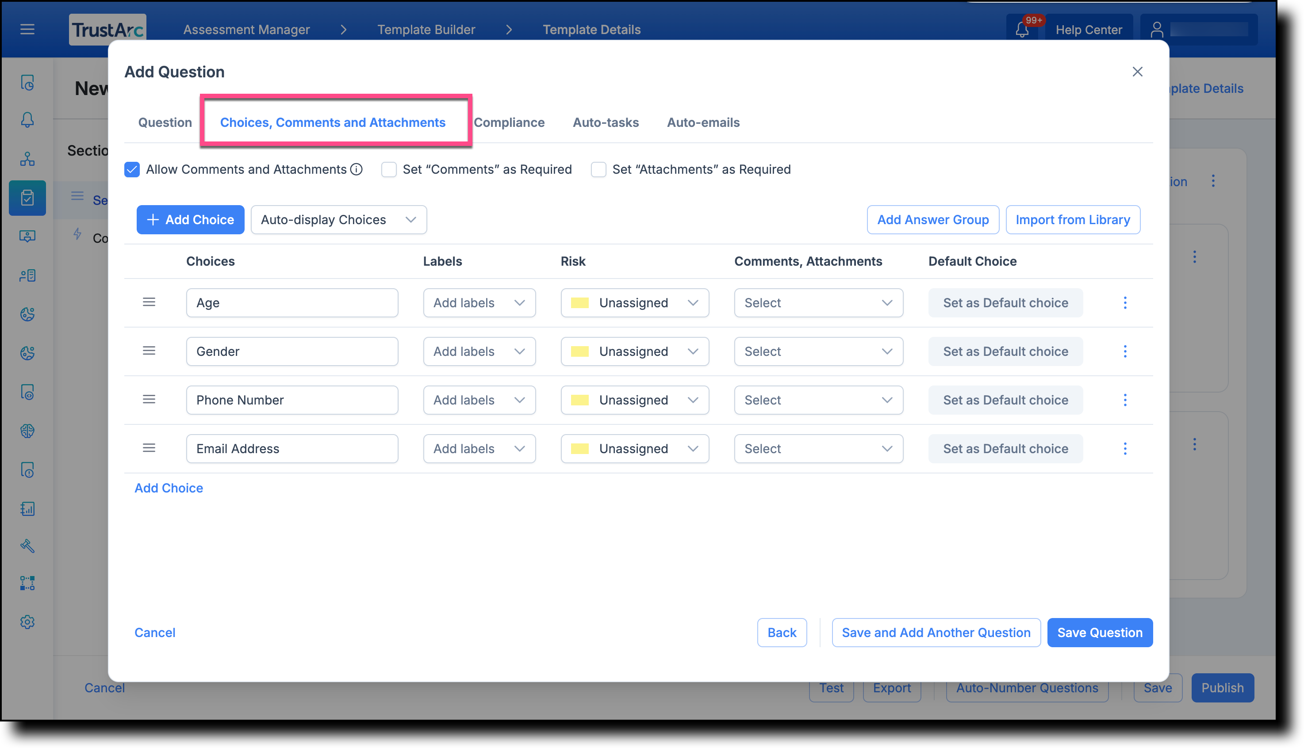Grab the drag handle for the Age row
The height and width of the screenshot is (748, 1304).
[x=149, y=302]
